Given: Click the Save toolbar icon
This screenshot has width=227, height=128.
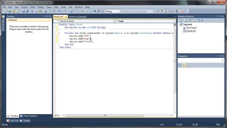Looking at the screenshot, I should tap(23, 11).
